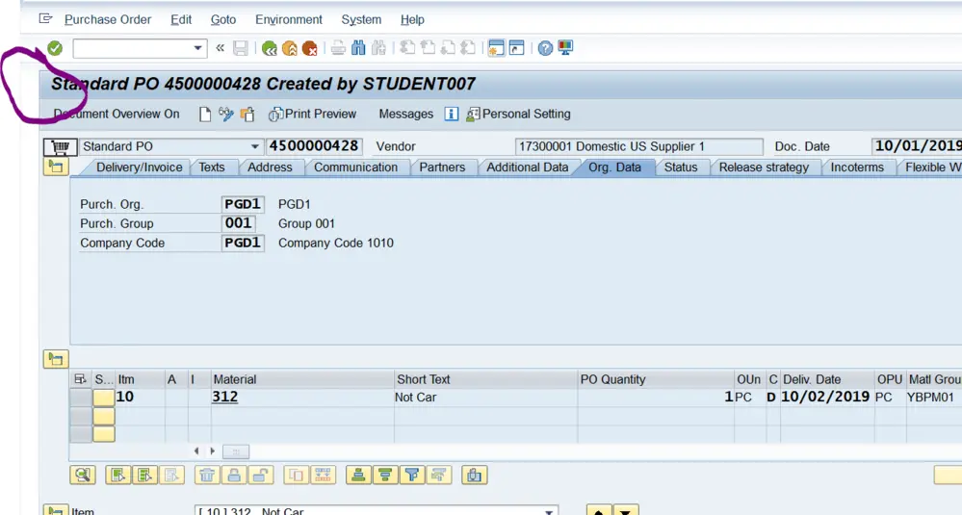Click the green Back icon
The image size is (962, 515).
(269, 48)
